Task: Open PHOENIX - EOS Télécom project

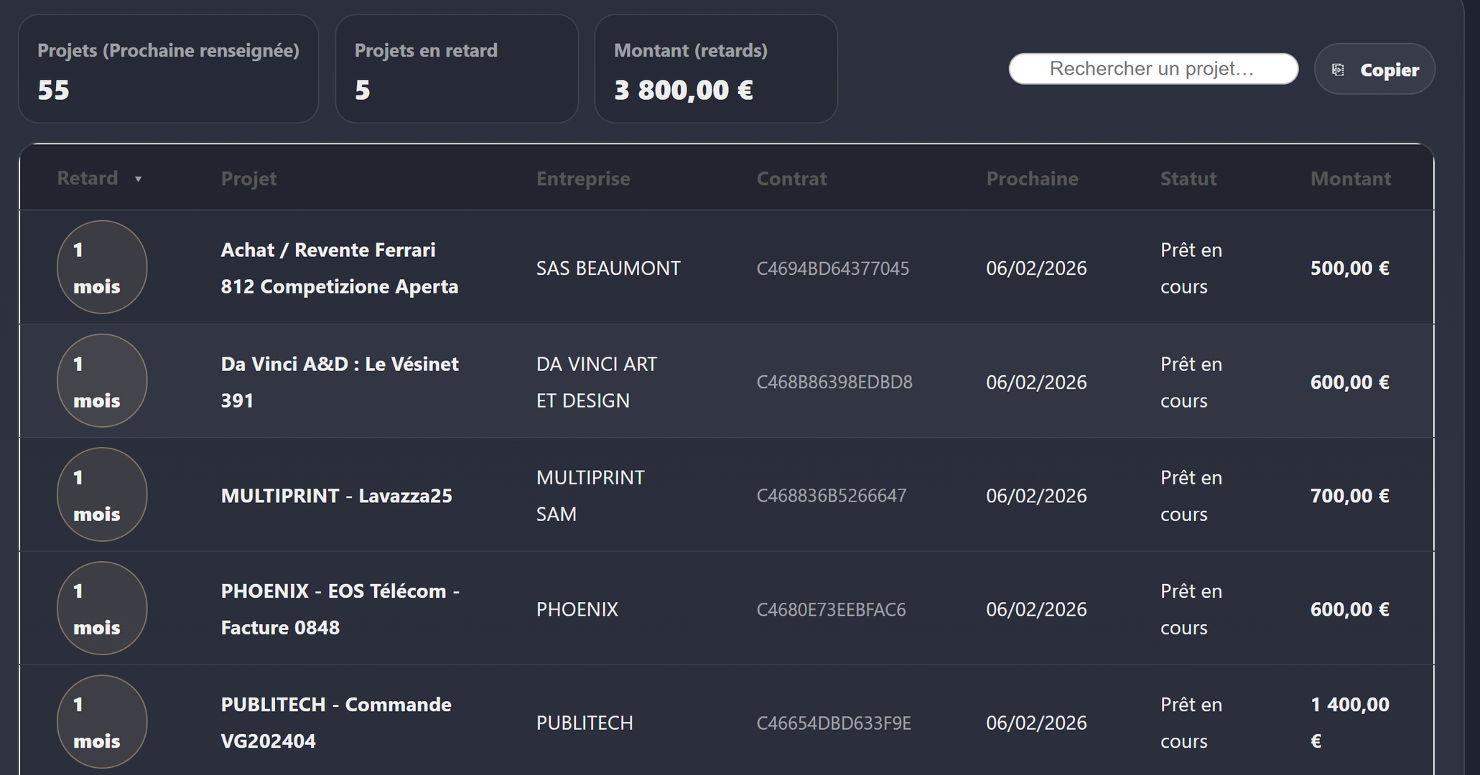Action: [340, 609]
